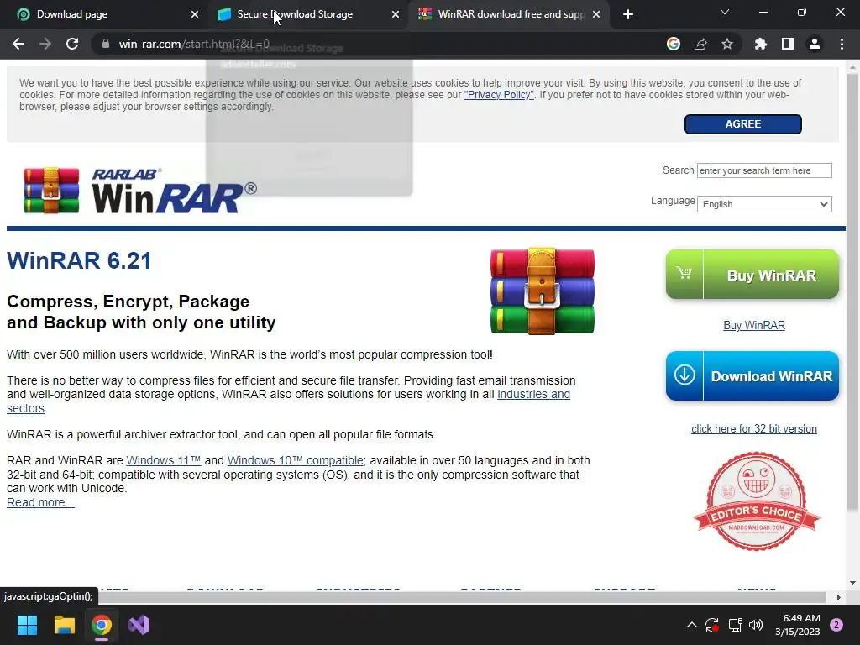Focus the search term input field
This screenshot has width=860, height=645.
point(764,170)
